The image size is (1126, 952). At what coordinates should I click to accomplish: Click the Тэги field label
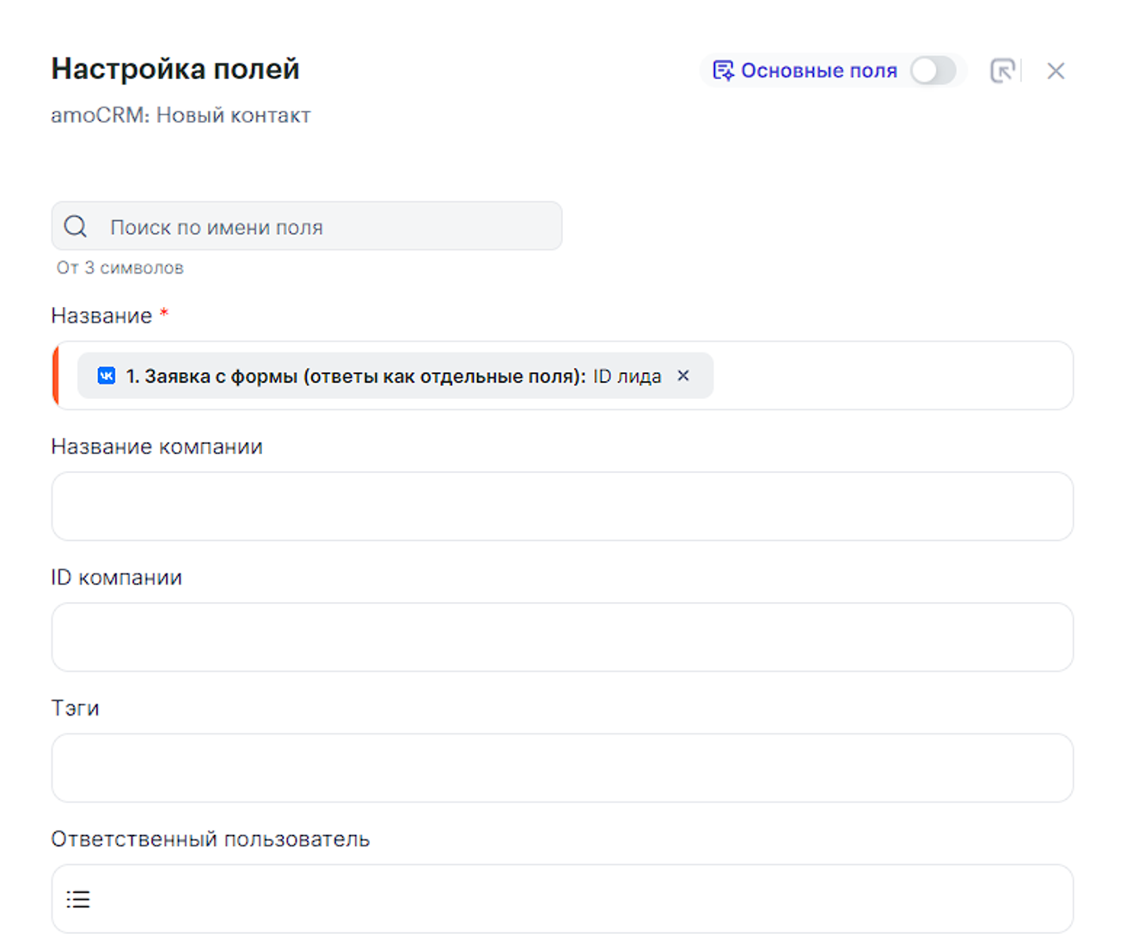[75, 709]
